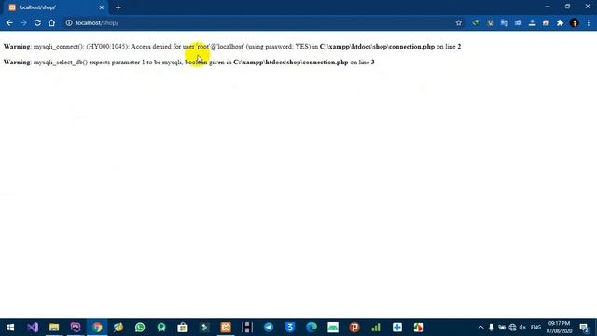The height and width of the screenshot is (336, 597).
Task: Go back to the previous page
Action: pyautogui.click(x=9, y=22)
